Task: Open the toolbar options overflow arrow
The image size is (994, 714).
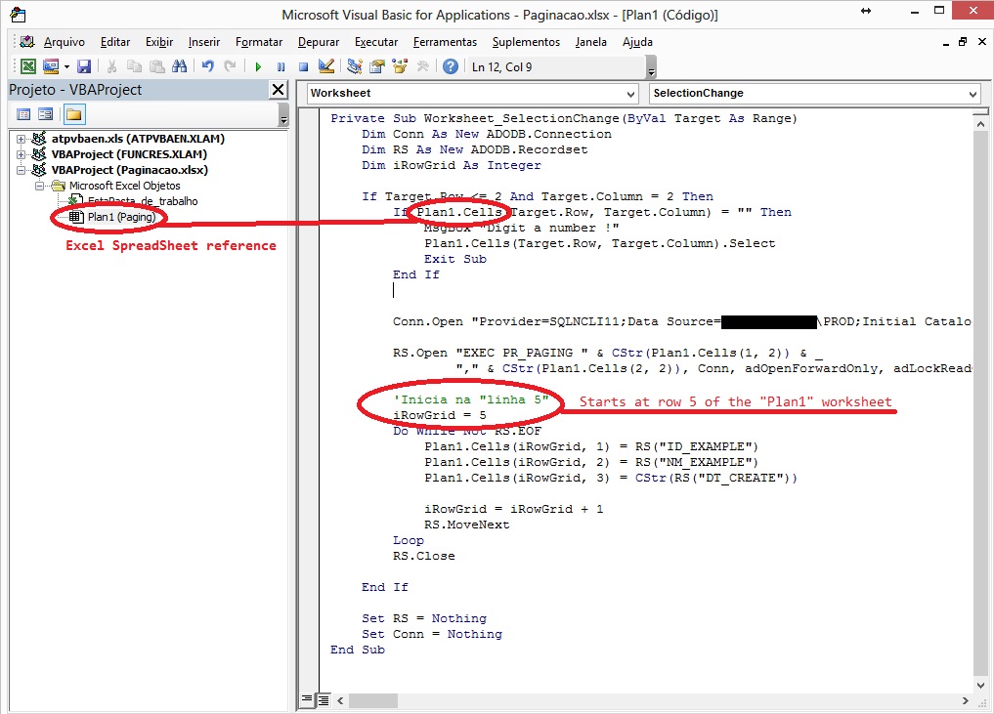Action: 651,67
